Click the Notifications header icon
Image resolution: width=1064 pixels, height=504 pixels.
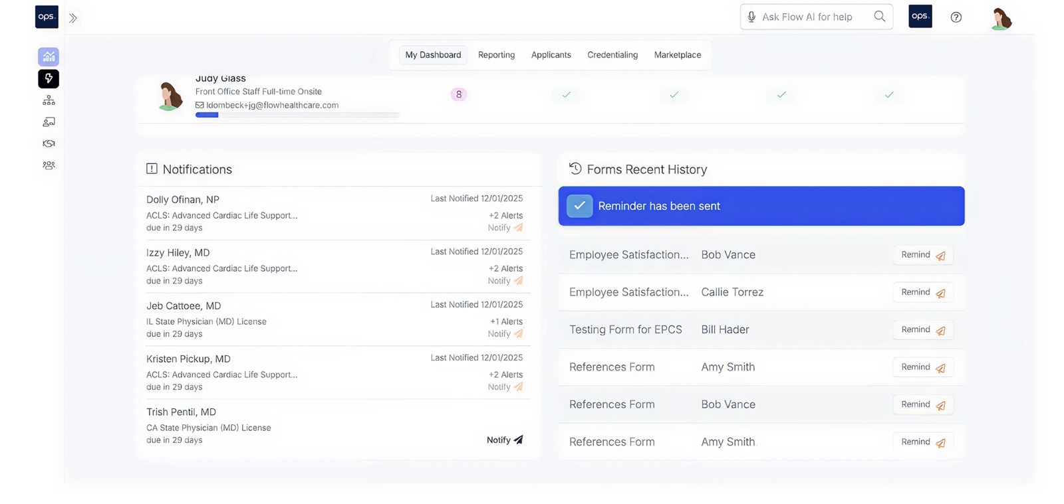[x=152, y=169]
